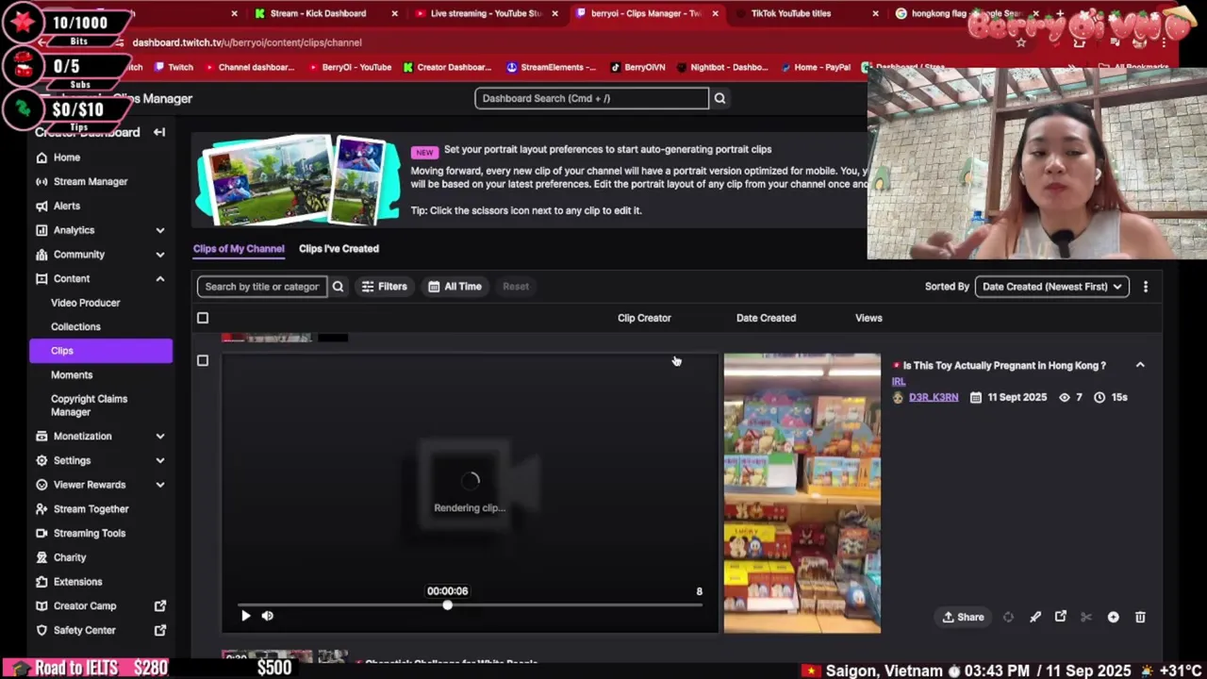Seek the clip player progress slider handle
The height and width of the screenshot is (679, 1207).
[x=447, y=604]
